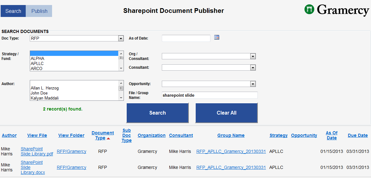Expand the Consultant dropdown
This screenshot has height=178, width=371.
tap(209, 67)
